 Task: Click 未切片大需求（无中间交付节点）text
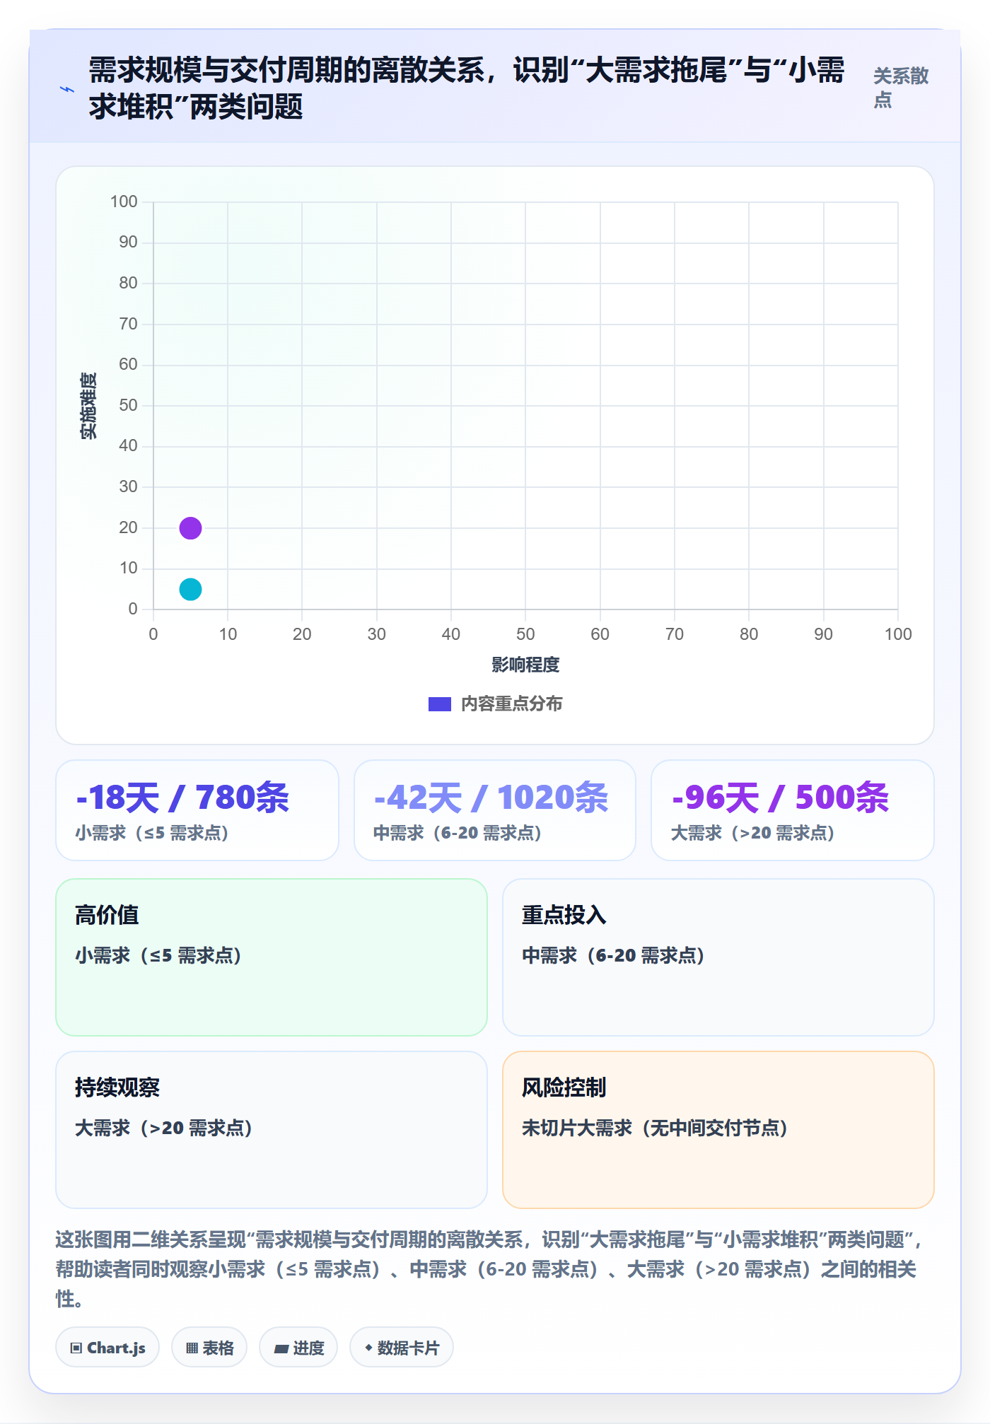[656, 1128]
